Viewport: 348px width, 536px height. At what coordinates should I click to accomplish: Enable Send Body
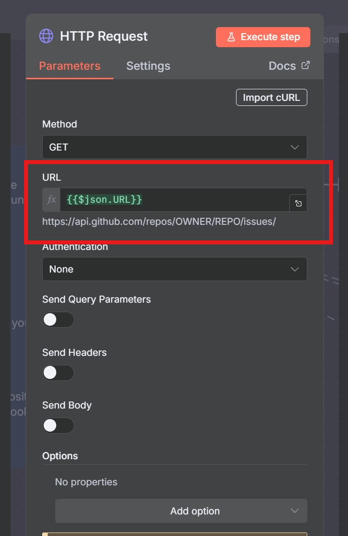tap(58, 425)
